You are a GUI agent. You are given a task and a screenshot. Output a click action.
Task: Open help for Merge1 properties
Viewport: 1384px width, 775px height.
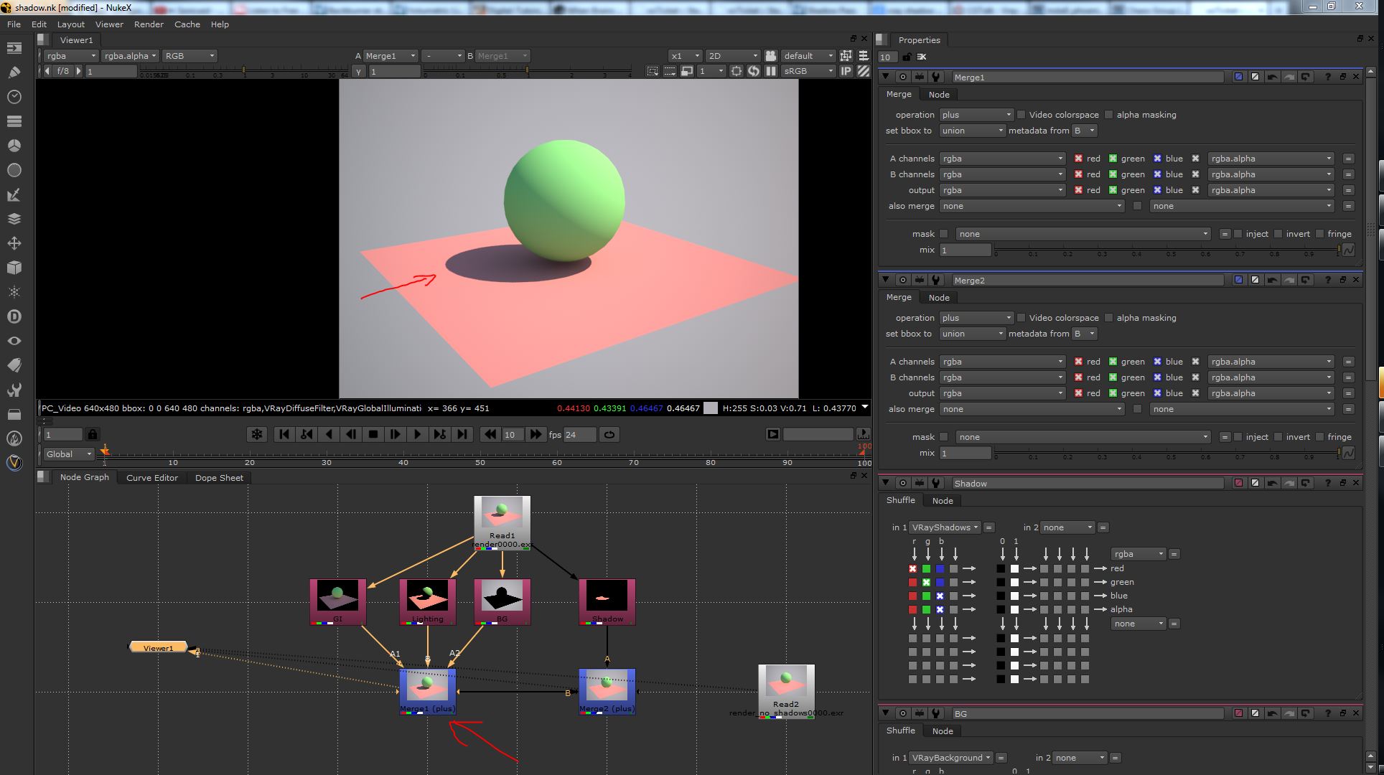(x=1327, y=77)
